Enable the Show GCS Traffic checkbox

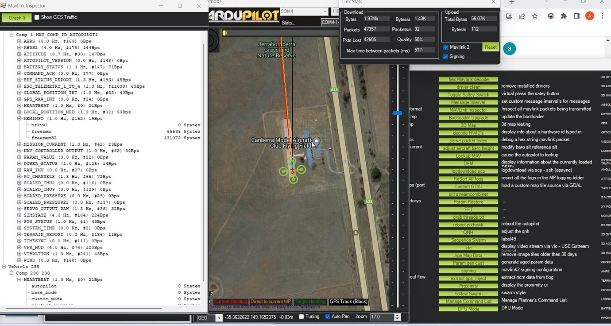click(x=38, y=17)
